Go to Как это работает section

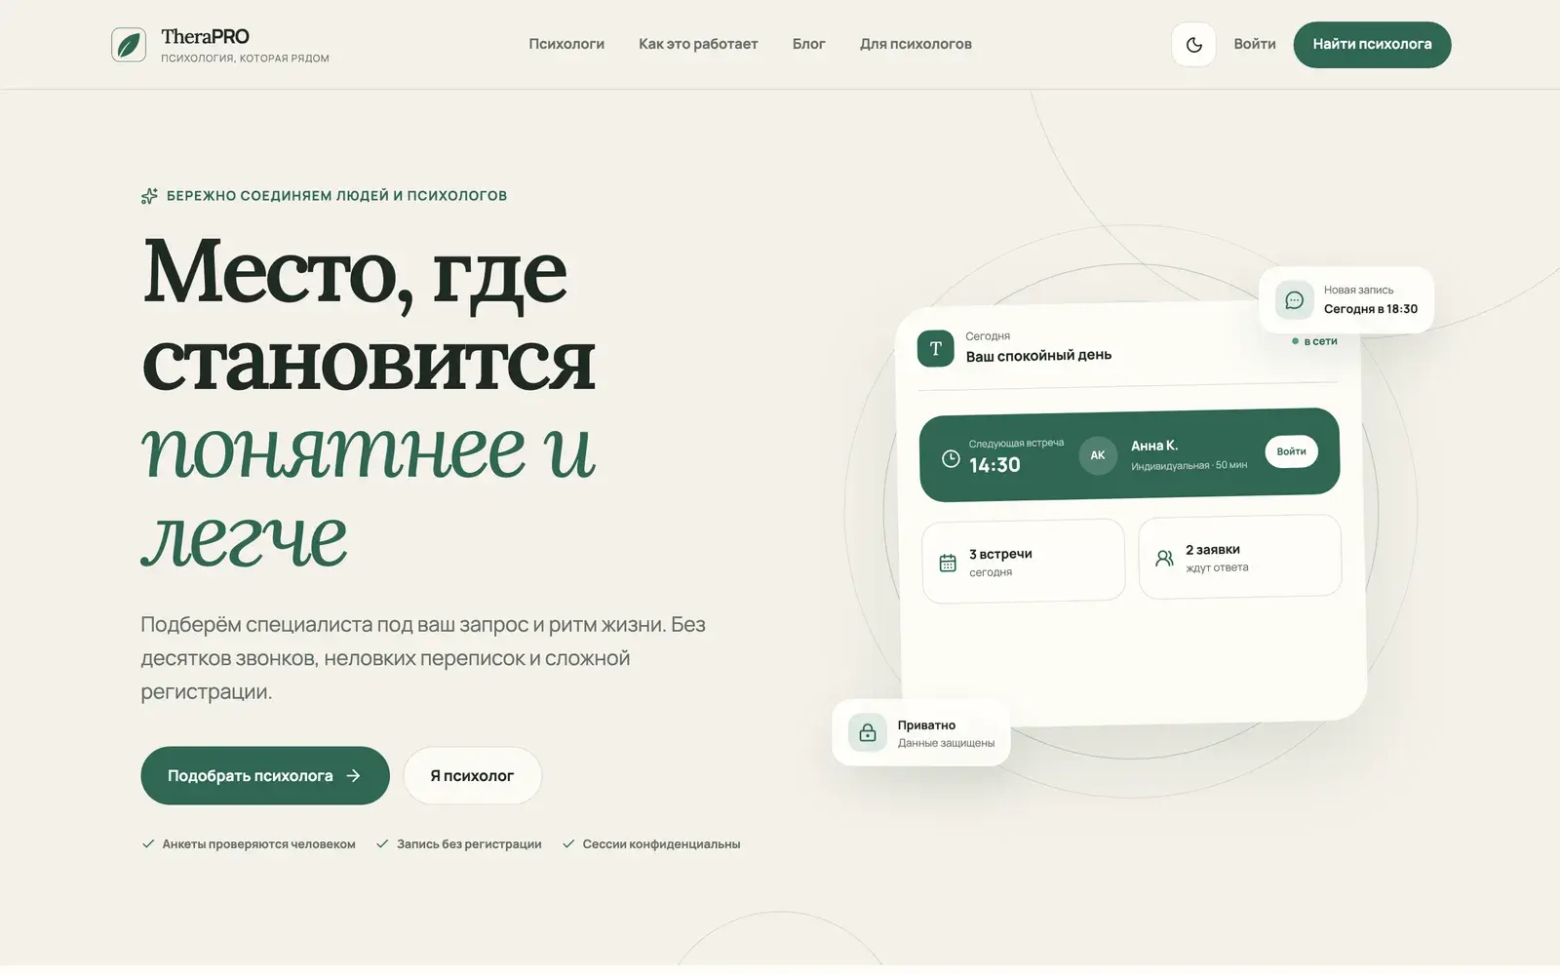pos(698,44)
